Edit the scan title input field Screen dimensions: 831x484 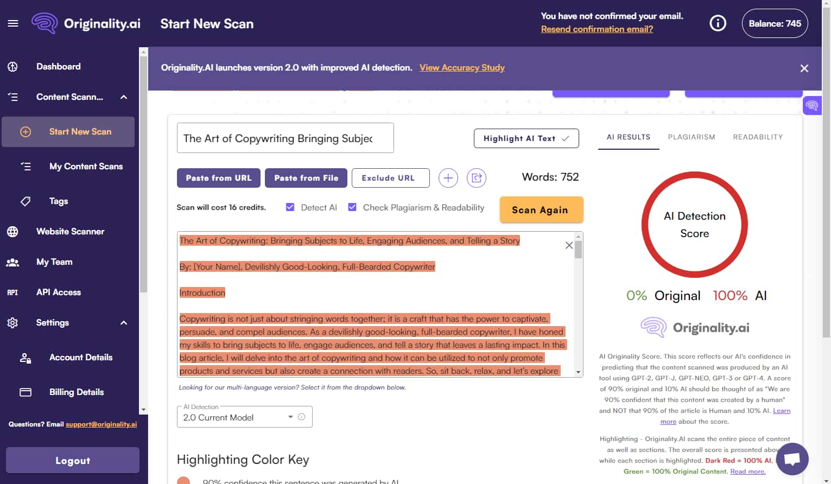(x=285, y=138)
